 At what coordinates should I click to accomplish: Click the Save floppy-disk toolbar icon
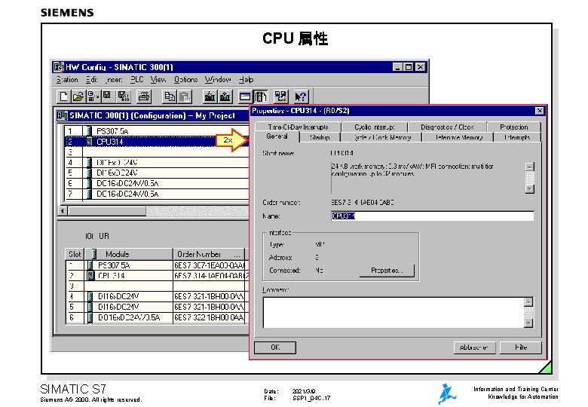108,96
